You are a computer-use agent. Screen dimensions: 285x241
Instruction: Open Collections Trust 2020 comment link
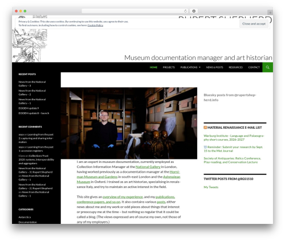click(x=36, y=160)
